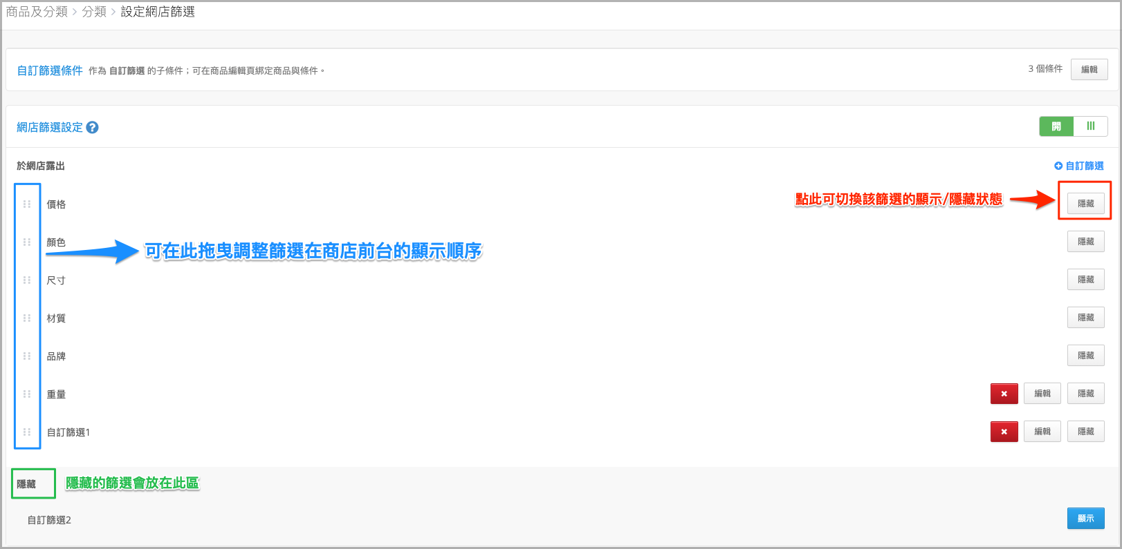Image resolution: width=1122 pixels, height=549 pixels.
Task: Click the drag handle for 材質 row
Action: click(x=27, y=318)
